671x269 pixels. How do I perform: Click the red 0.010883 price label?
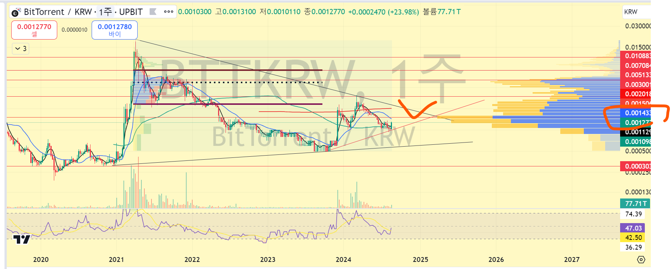pyautogui.click(x=635, y=56)
